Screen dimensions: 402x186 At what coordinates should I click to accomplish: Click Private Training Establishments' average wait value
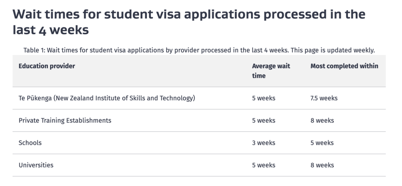tap(264, 120)
